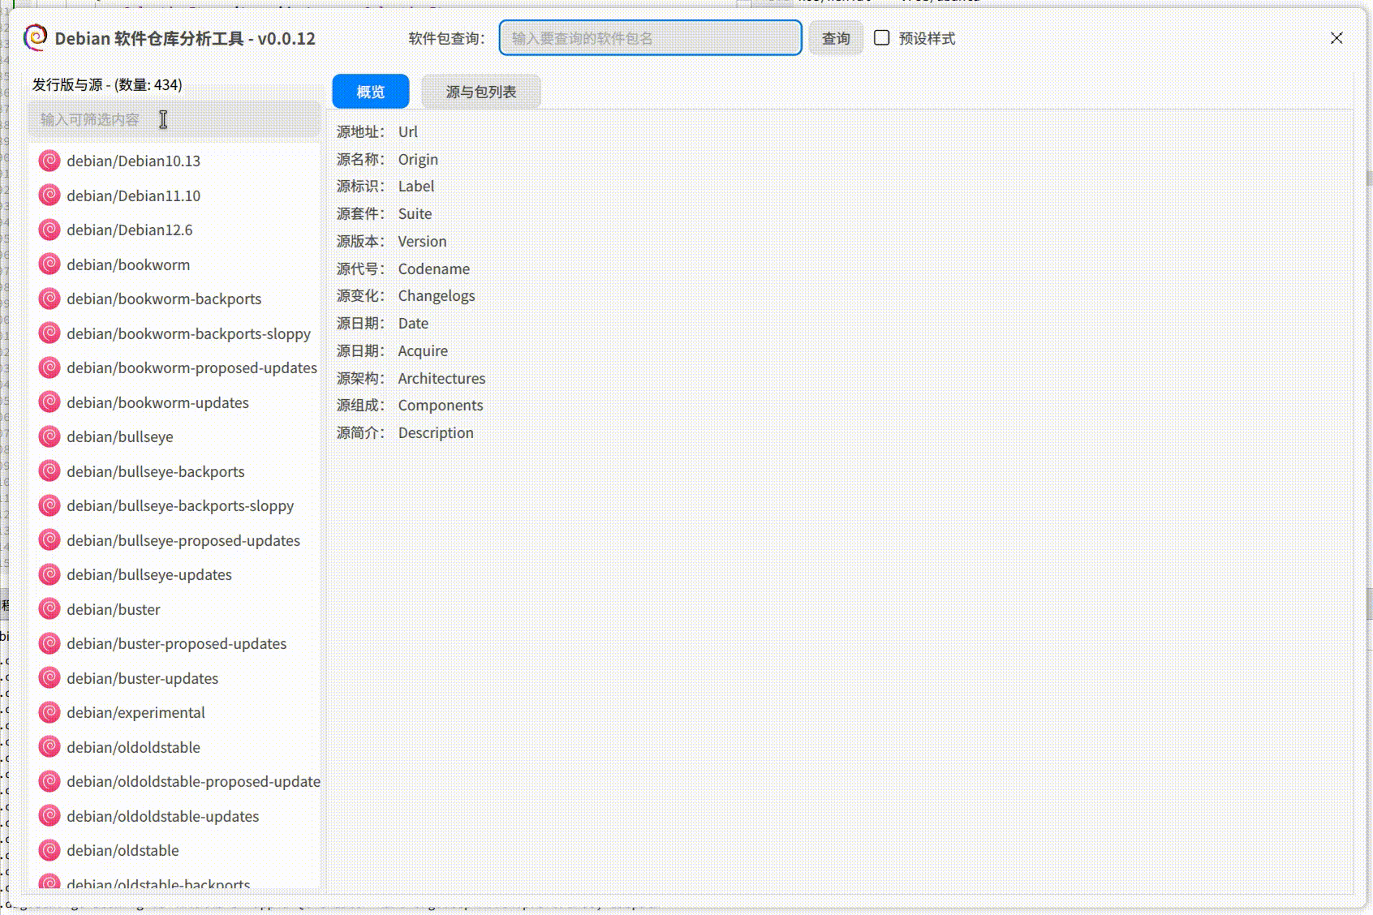Click the app logo in the title bar
This screenshot has width=1373, height=915.
[35, 37]
